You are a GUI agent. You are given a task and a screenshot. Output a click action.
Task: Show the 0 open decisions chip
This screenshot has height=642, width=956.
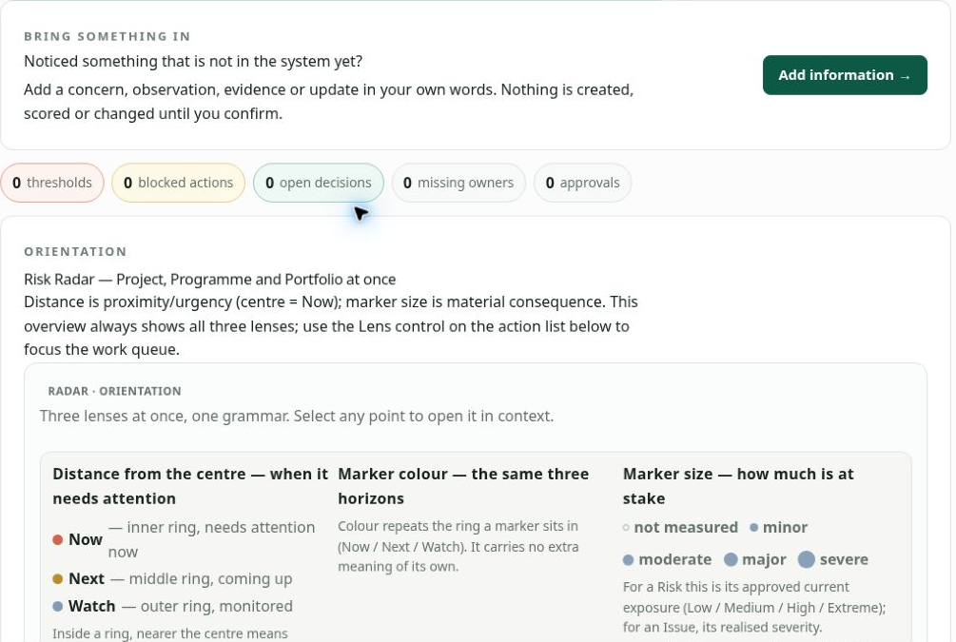(319, 183)
